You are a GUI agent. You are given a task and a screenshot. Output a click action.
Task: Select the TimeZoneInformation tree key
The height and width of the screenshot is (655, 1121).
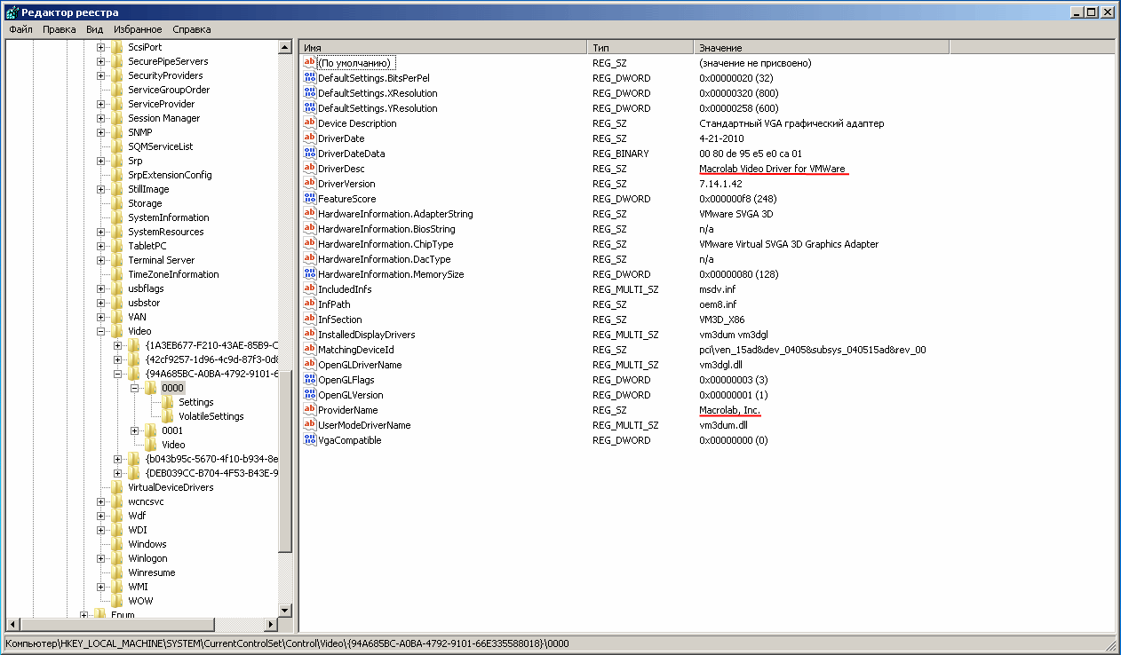click(173, 274)
